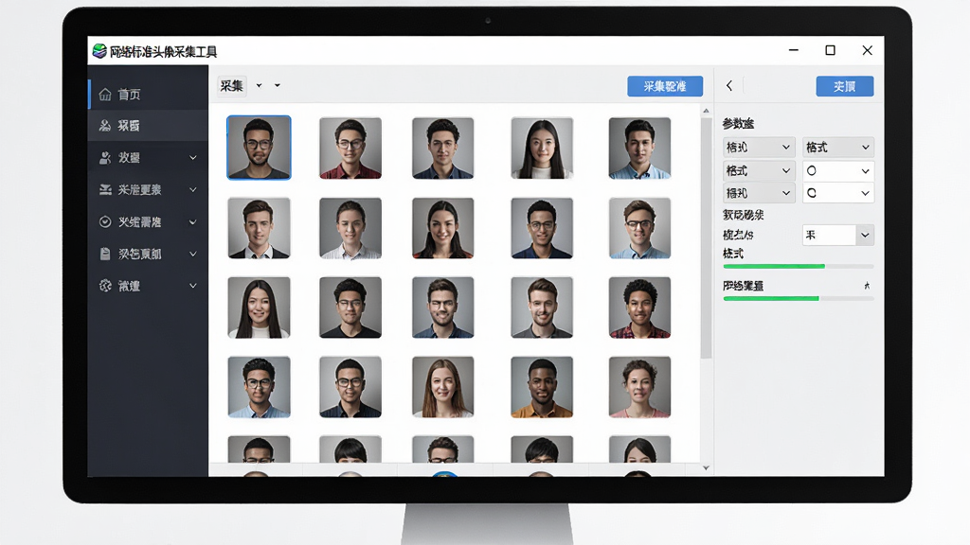The height and width of the screenshot is (545, 970).
Task: Click the scroll-down arrow of the portrait grid
Action: [706, 467]
